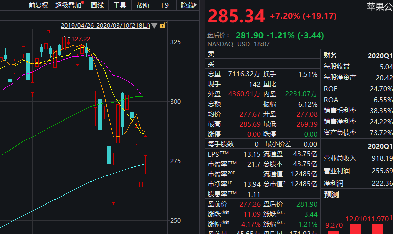393x234 pixels.
Task: Click ROE value 24.70%
Action: [x=381, y=89]
